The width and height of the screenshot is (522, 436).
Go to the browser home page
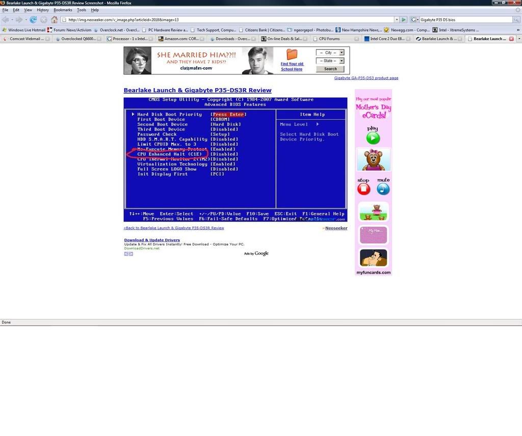54,20
